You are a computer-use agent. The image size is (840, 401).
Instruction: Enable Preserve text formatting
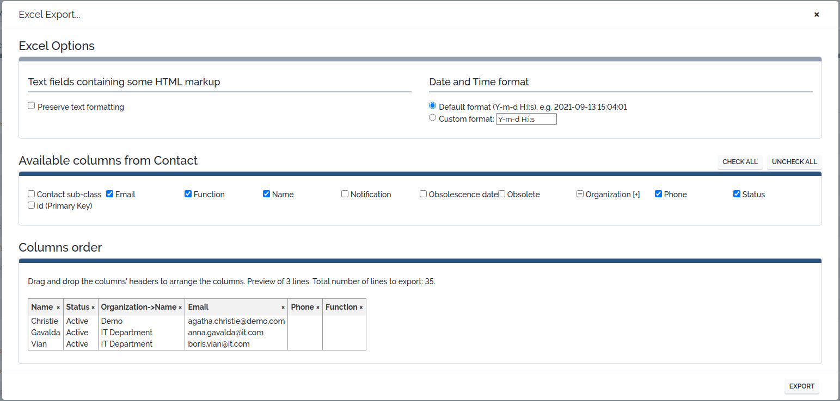tap(31, 105)
